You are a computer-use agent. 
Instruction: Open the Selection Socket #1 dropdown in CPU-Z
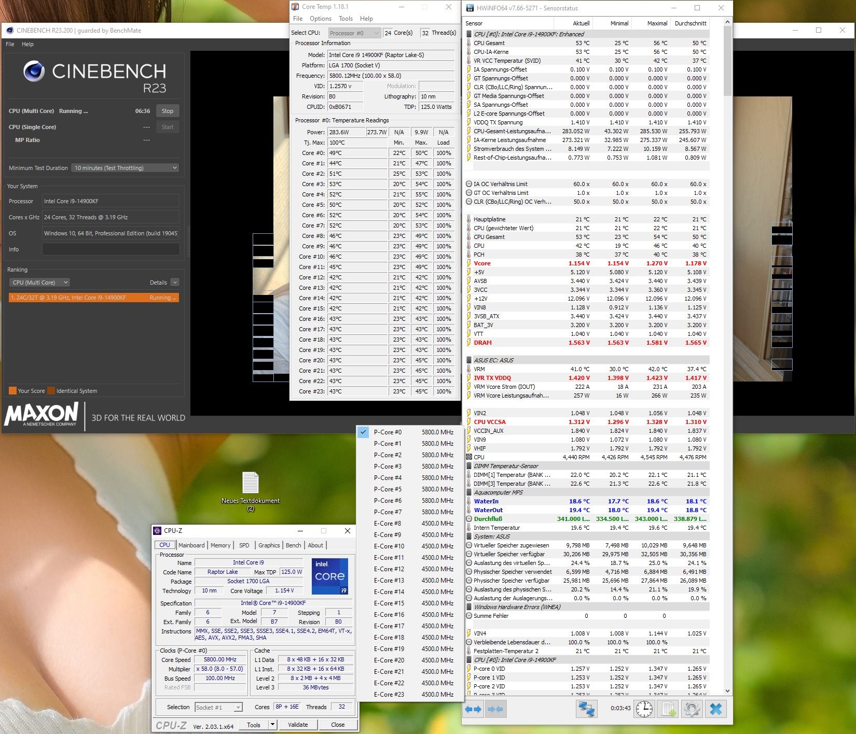(219, 707)
